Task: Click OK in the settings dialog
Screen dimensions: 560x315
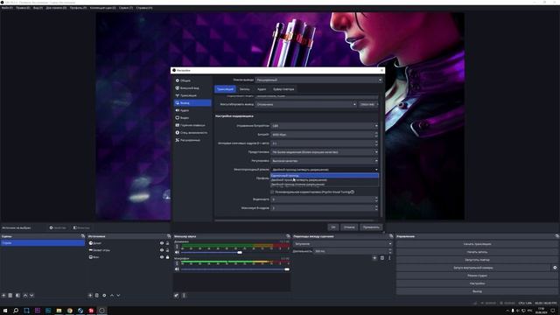Action: click(x=332, y=227)
